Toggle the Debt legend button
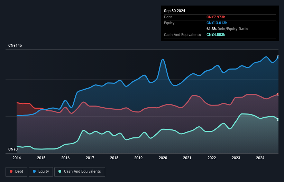Image resolution: width=284 pixels, height=182 pixels. click(x=17, y=172)
